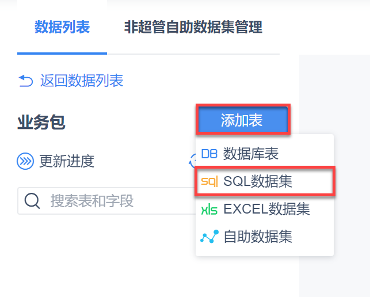Click the 更新进度 double-arrow icon
370x297 pixels.
26,162
